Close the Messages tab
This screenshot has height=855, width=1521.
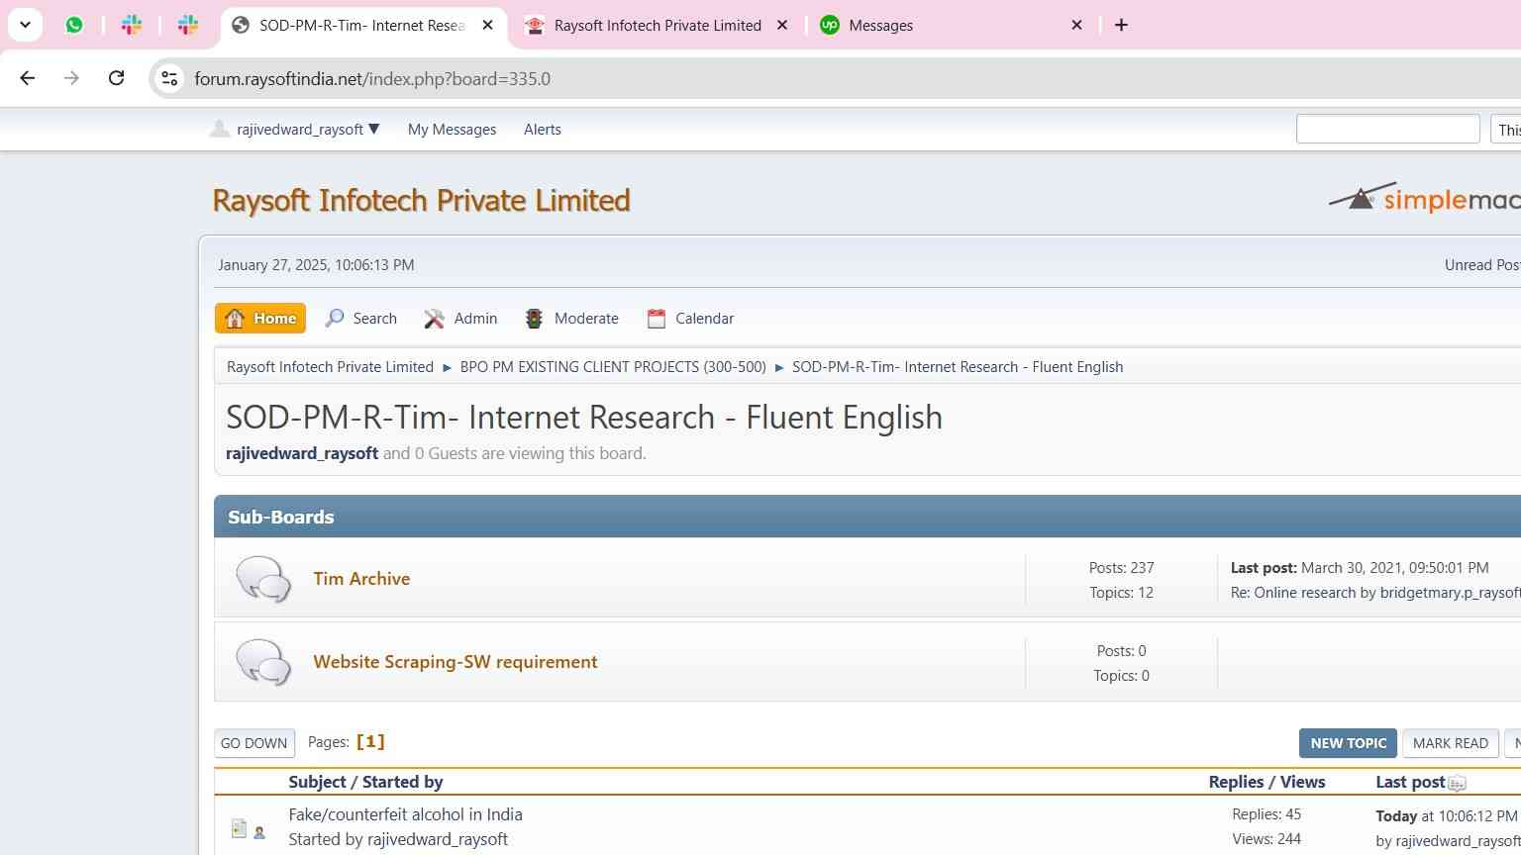pos(1076,25)
